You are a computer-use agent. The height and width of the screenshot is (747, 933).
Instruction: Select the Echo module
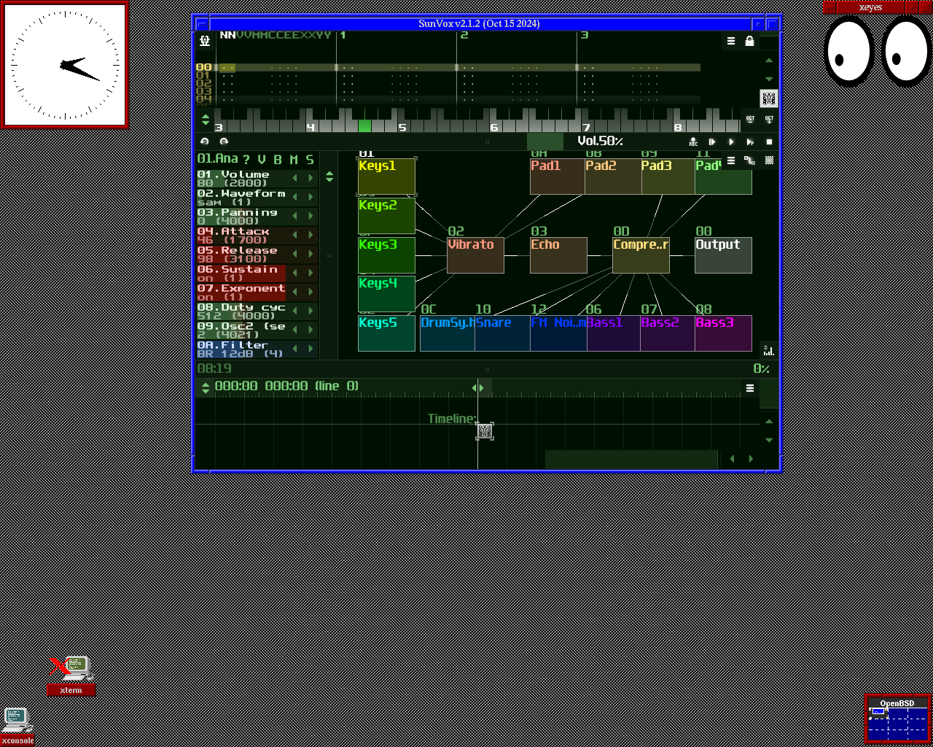point(558,255)
